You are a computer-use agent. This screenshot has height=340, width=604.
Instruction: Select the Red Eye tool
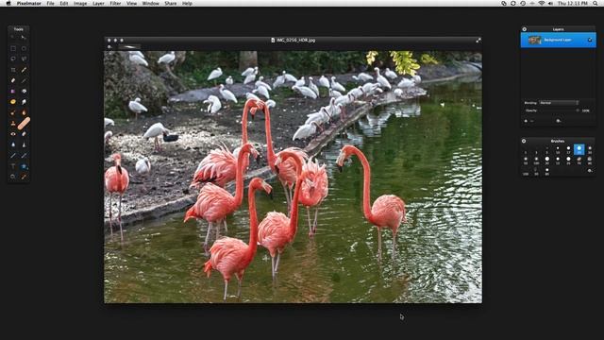[13, 134]
